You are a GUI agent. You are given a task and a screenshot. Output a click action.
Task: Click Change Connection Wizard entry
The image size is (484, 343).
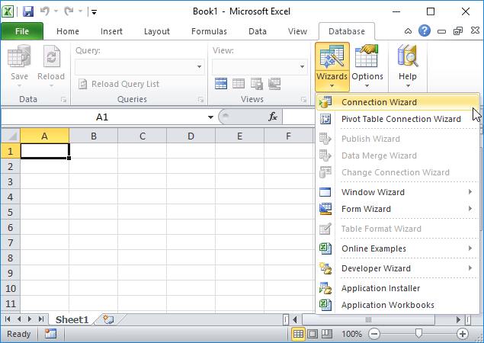398,172
